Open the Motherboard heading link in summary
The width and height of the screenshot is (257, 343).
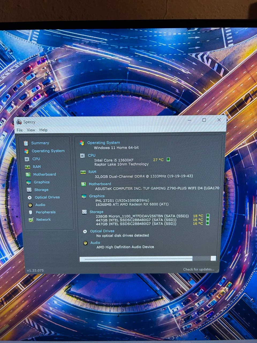tap(100, 184)
